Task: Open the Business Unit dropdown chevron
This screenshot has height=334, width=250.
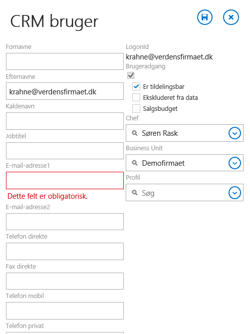Action: click(x=235, y=163)
